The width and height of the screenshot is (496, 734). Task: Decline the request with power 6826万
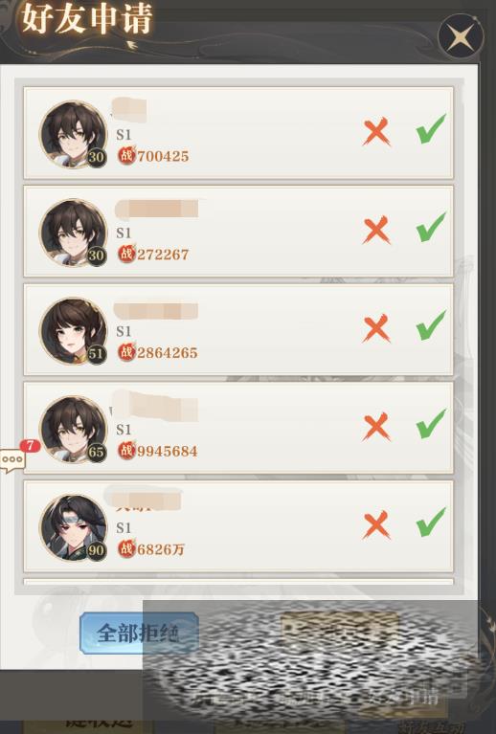point(376,524)
